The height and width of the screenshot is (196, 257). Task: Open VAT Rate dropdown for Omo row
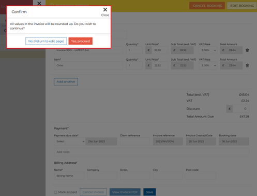point(208,65)
